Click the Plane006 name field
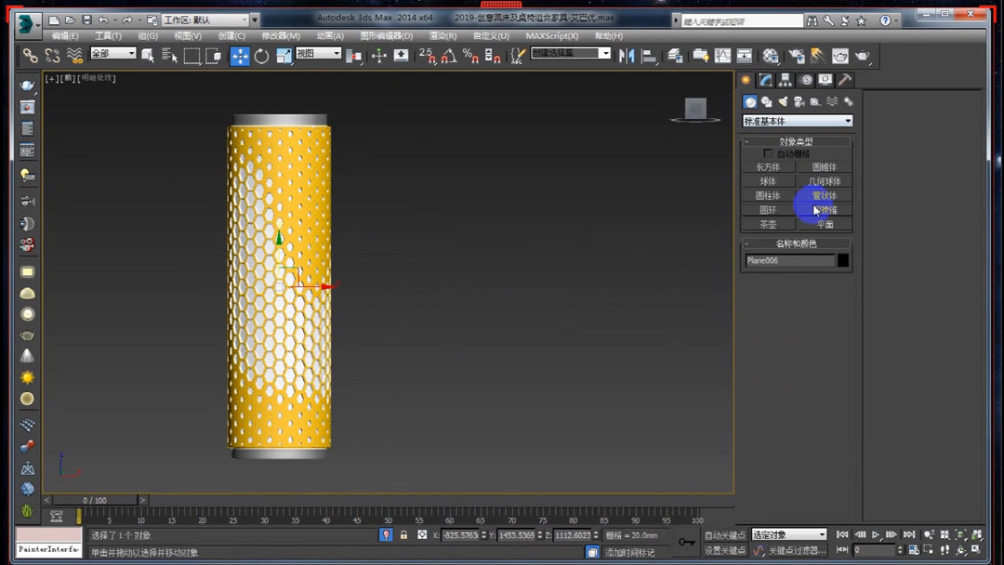The width and height of the screenshot is (1004, 565). pos(791,261)
